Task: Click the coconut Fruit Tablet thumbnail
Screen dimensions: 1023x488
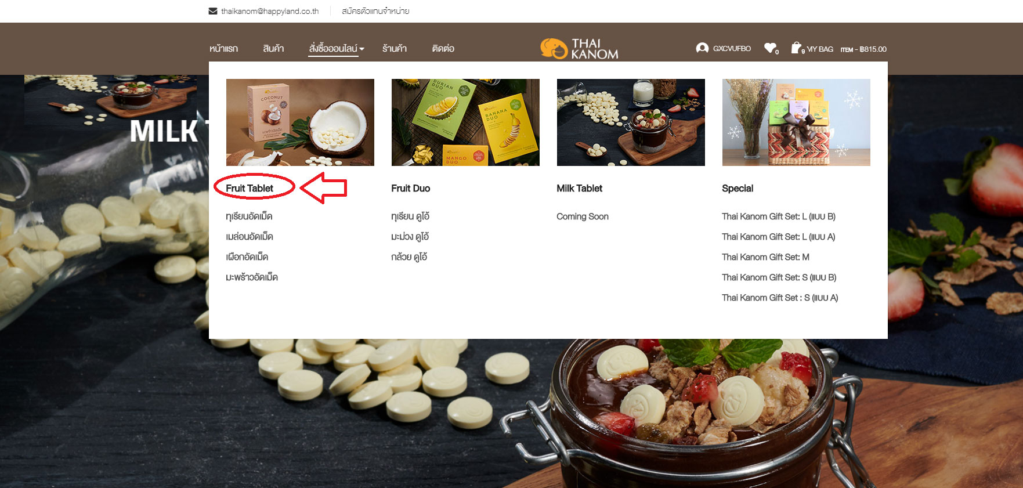Action: coord(300,122)
